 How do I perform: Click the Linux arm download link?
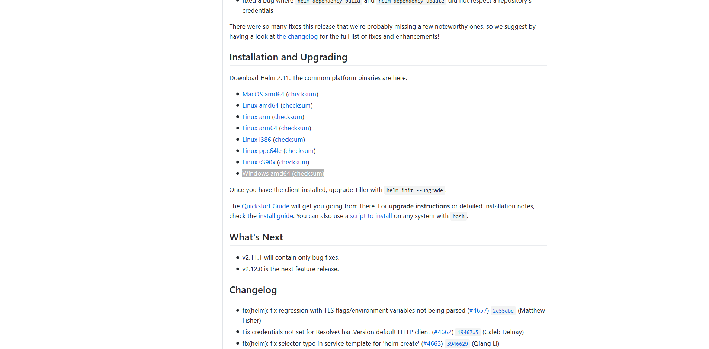click(x=256, y=117)
